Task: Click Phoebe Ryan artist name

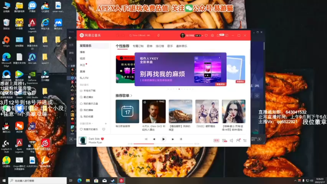Action: click(95, 142)
